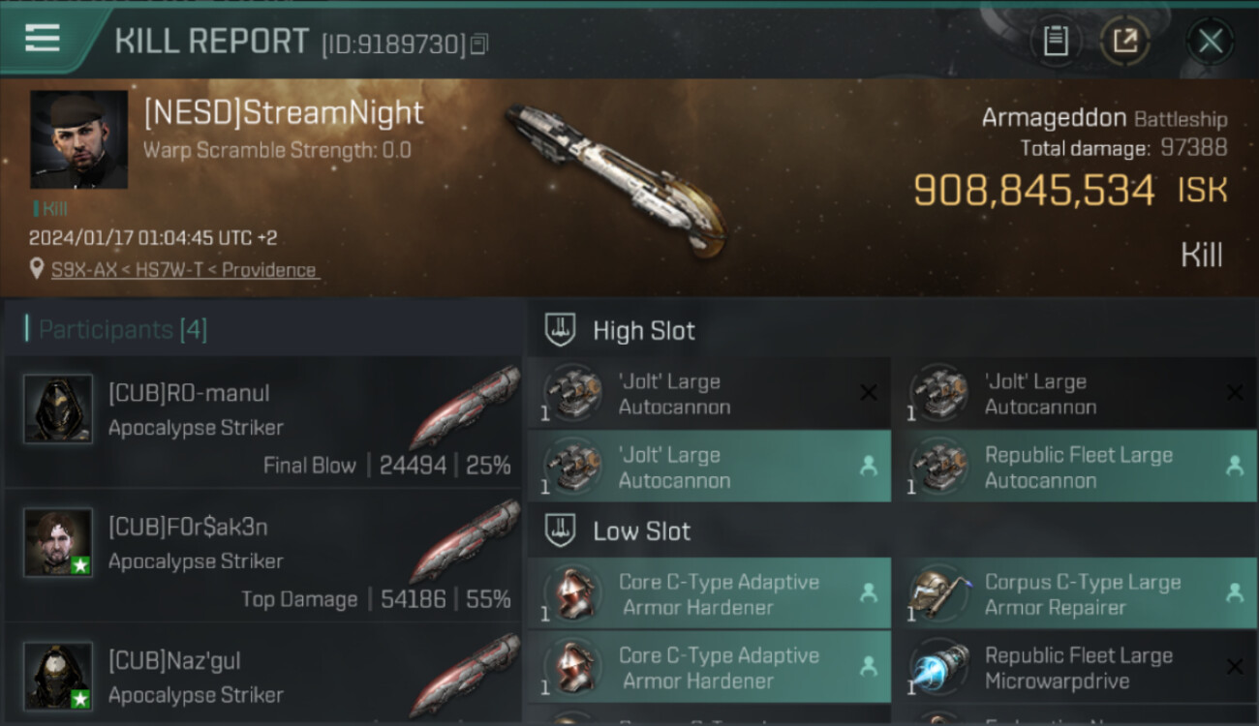Copy the kill report ID

coord(480,44)
